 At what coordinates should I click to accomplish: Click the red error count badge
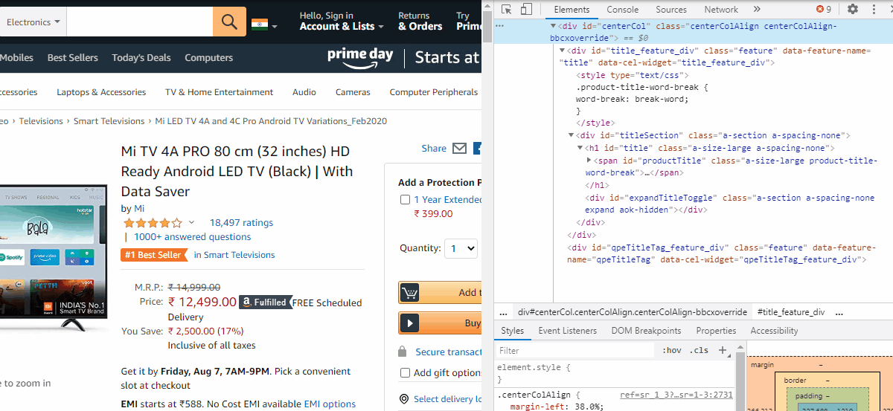[824, 10]
